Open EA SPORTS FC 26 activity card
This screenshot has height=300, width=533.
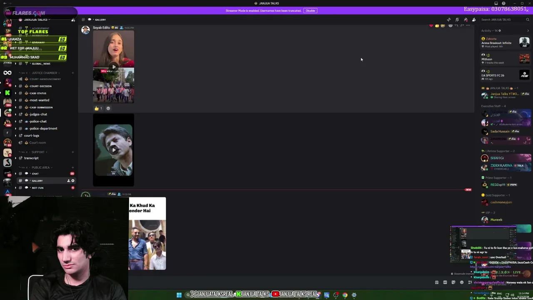(506, 75)
